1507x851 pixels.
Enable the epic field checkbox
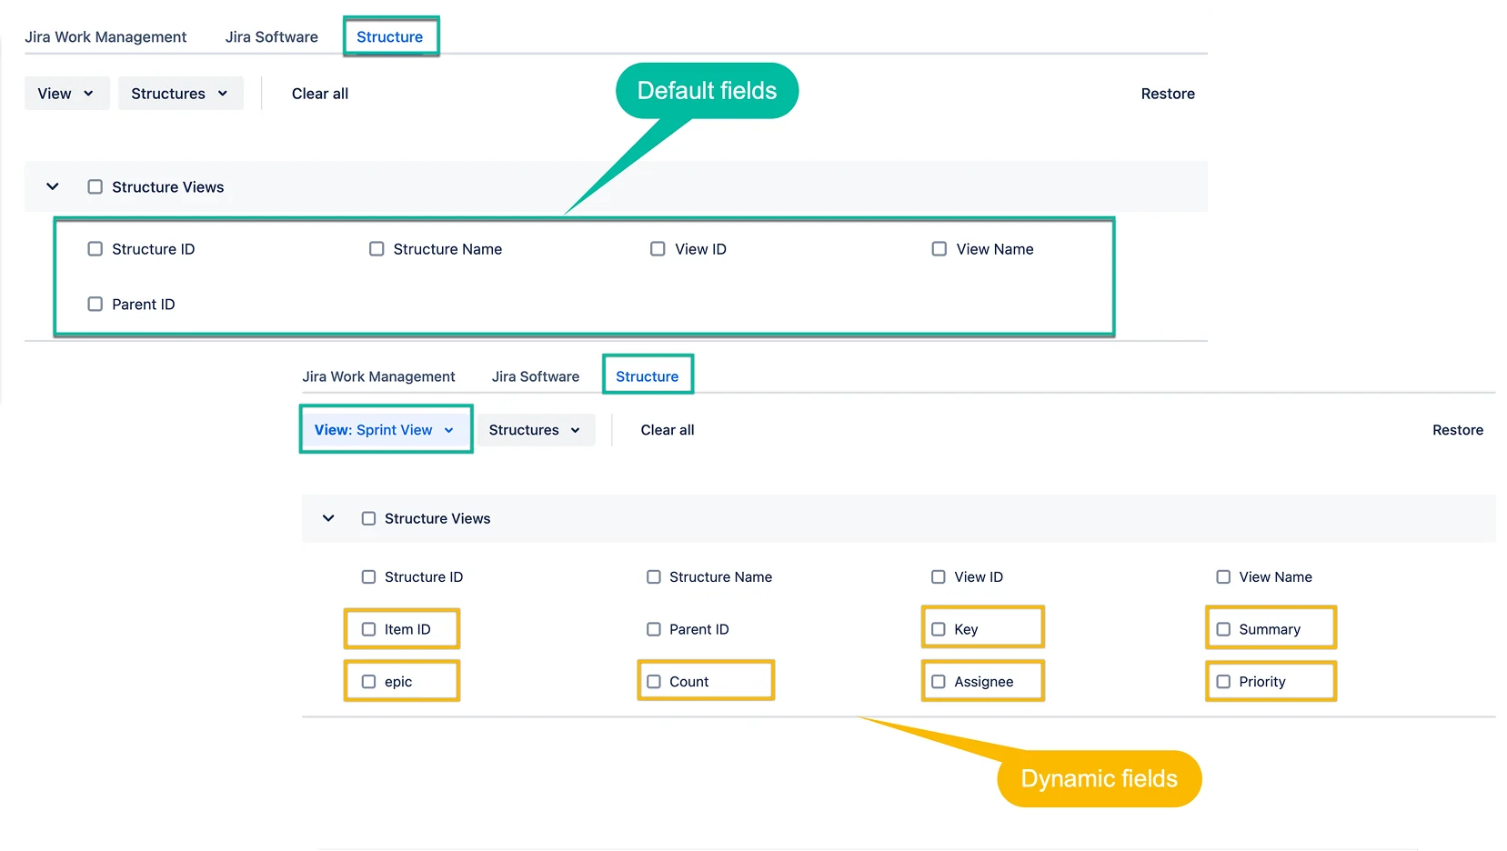pyautogui.click(x=368, y=682)
